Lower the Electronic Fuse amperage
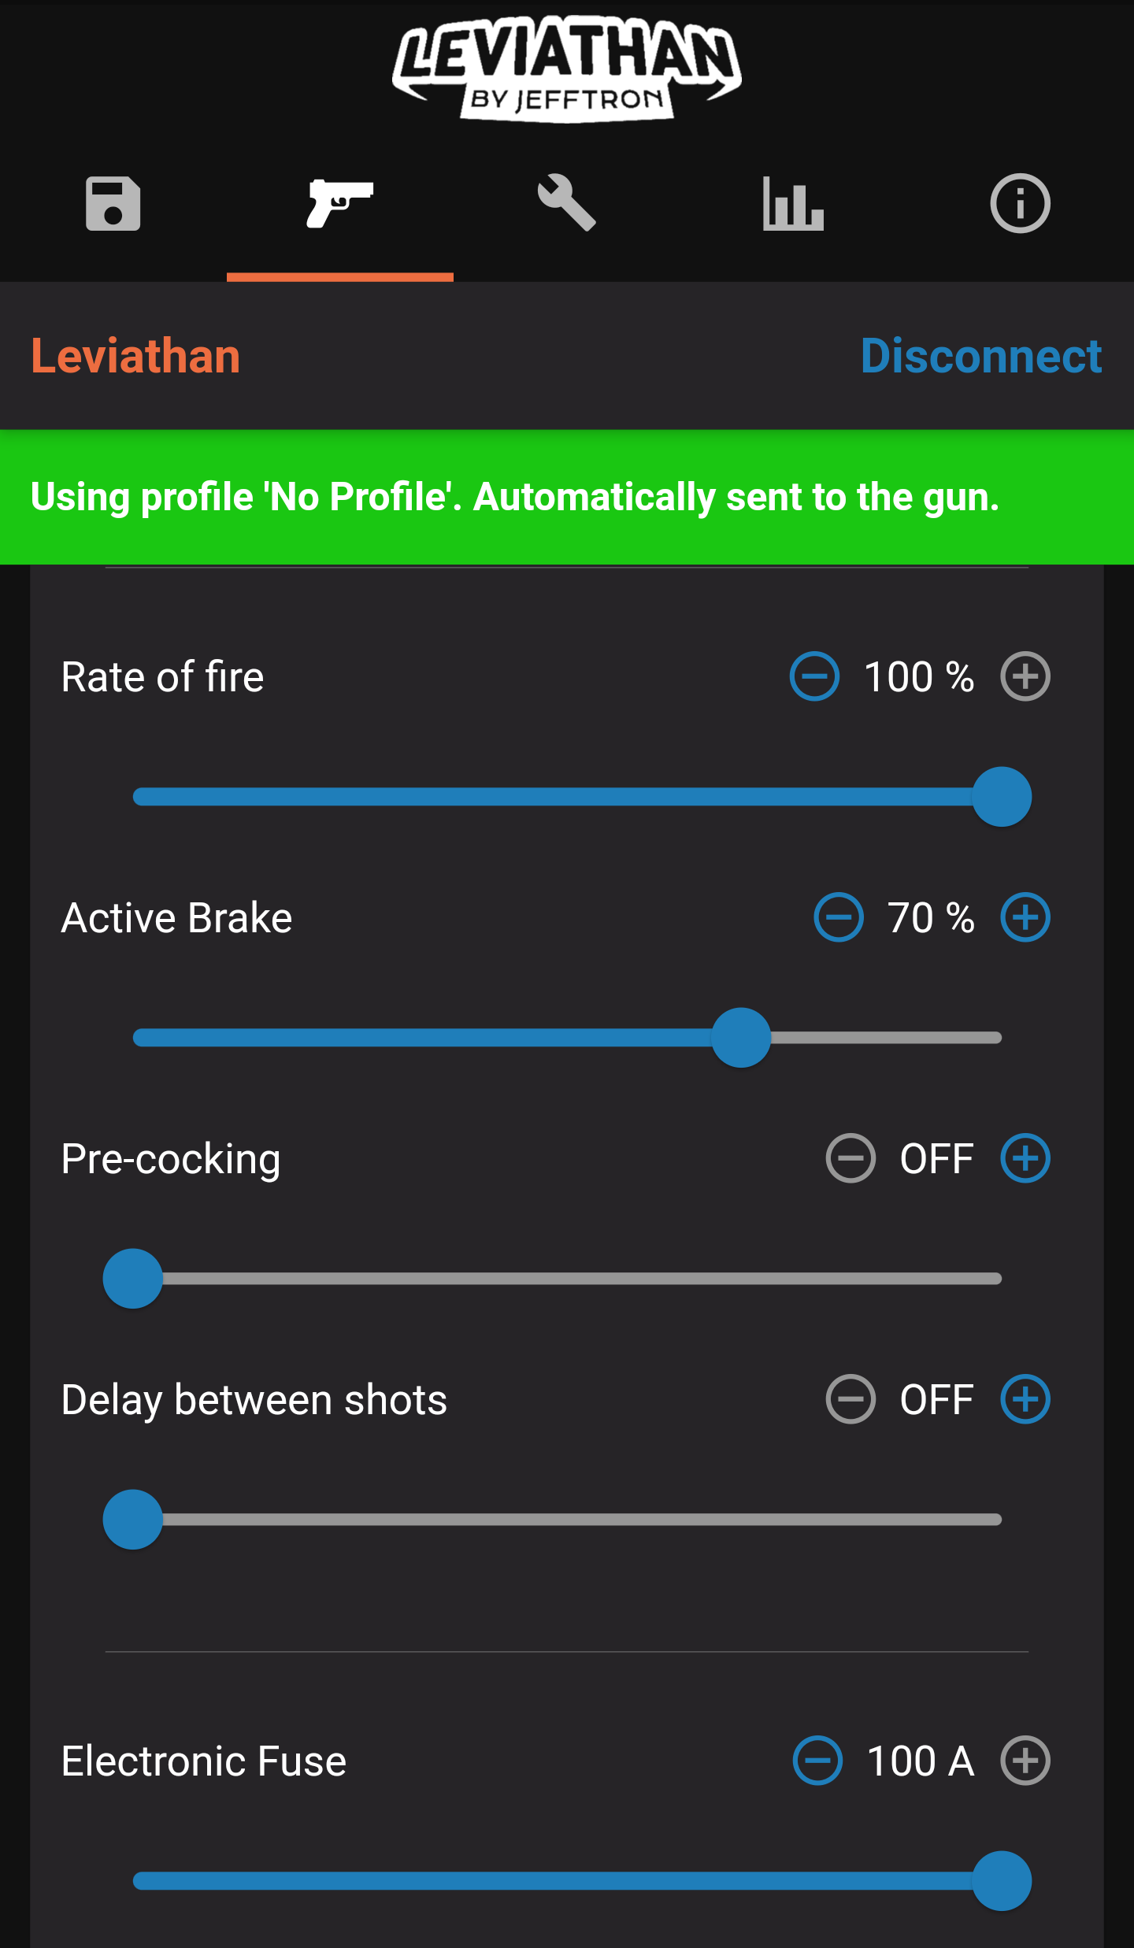The image size is (1134, 1948). click(817, 1761)
